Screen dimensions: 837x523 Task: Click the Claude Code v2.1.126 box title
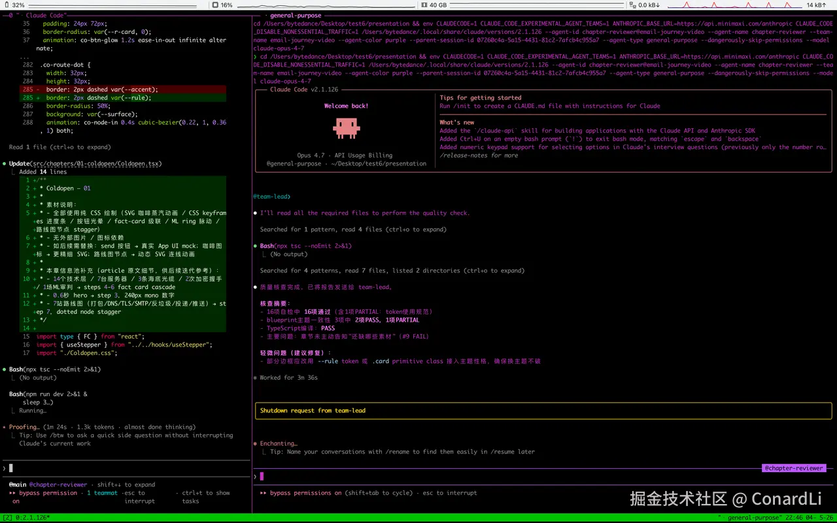coord(304,90)
